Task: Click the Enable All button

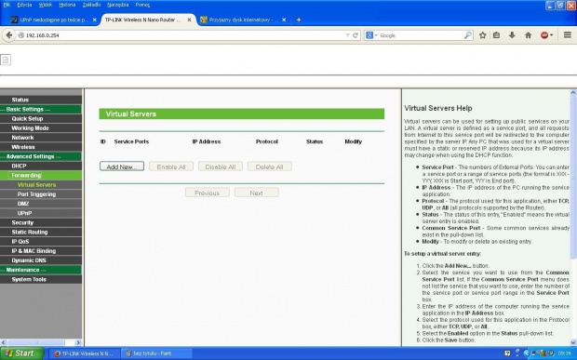Action: (171, 167)
